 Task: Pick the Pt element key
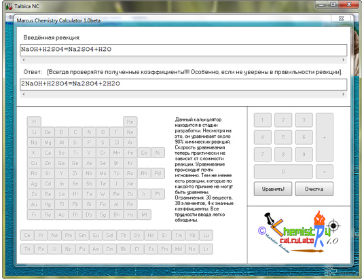coord(158,194)
